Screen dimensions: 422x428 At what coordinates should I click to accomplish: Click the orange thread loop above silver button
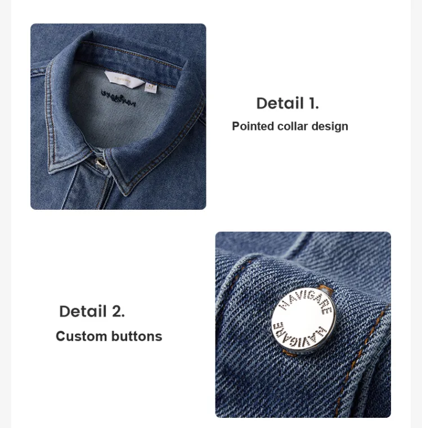[326, 289]
